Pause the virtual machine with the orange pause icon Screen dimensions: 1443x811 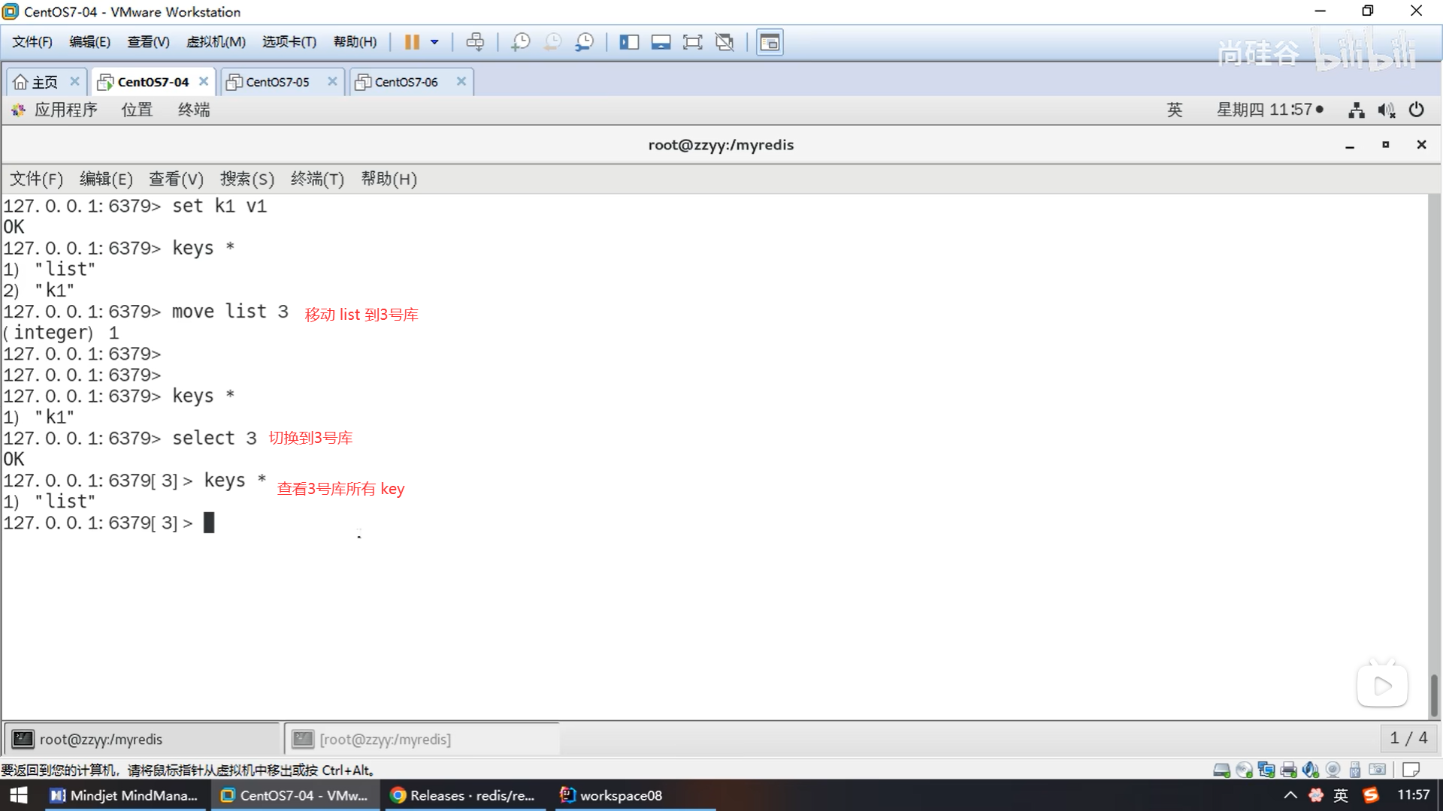click(x=411, y=42)
